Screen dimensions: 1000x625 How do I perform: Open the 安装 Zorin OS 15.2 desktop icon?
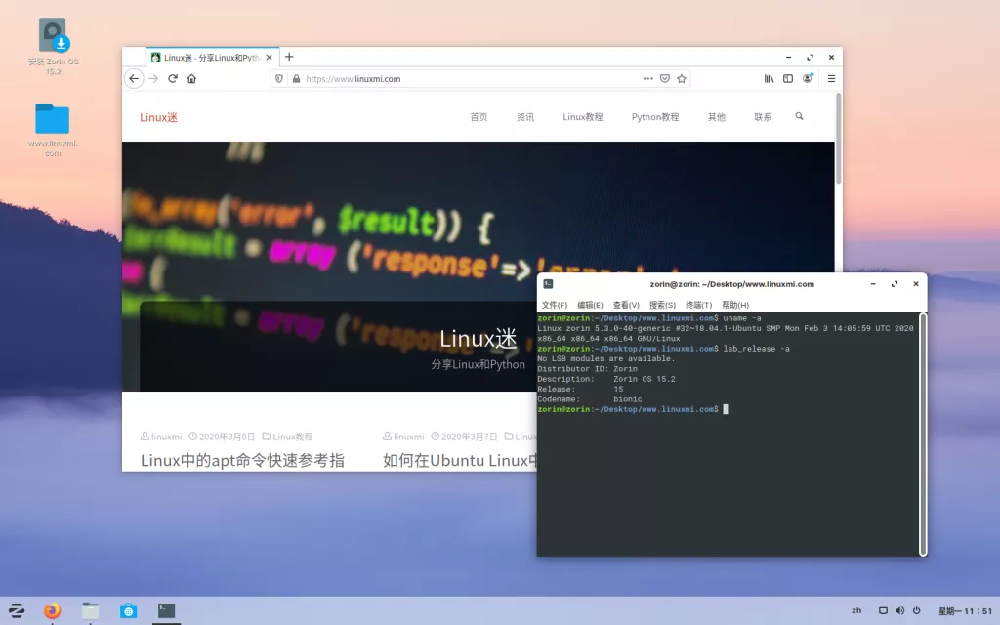(x=53, y=46)
